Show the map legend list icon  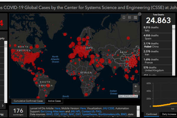pyautogui.click(x=130, y=18)
